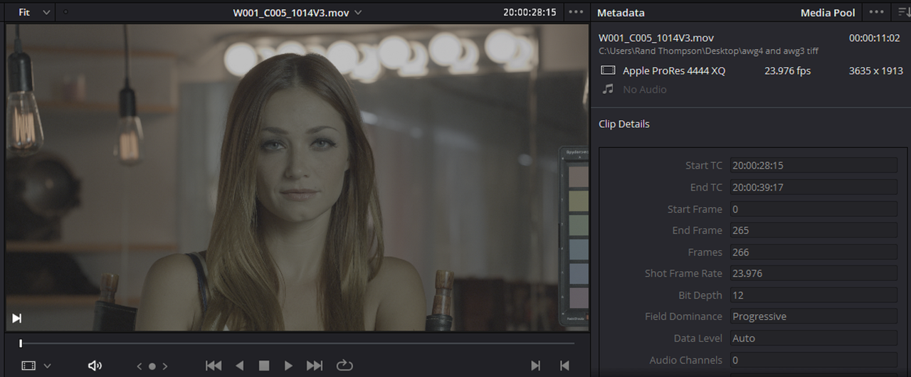Click the viewer timecode 20:00:28:15

[530, 13]
